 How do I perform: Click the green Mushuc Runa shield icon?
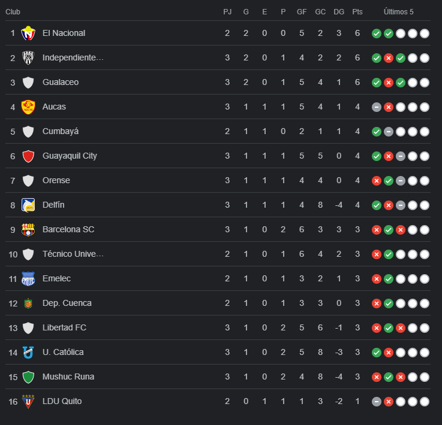point(28,377)
